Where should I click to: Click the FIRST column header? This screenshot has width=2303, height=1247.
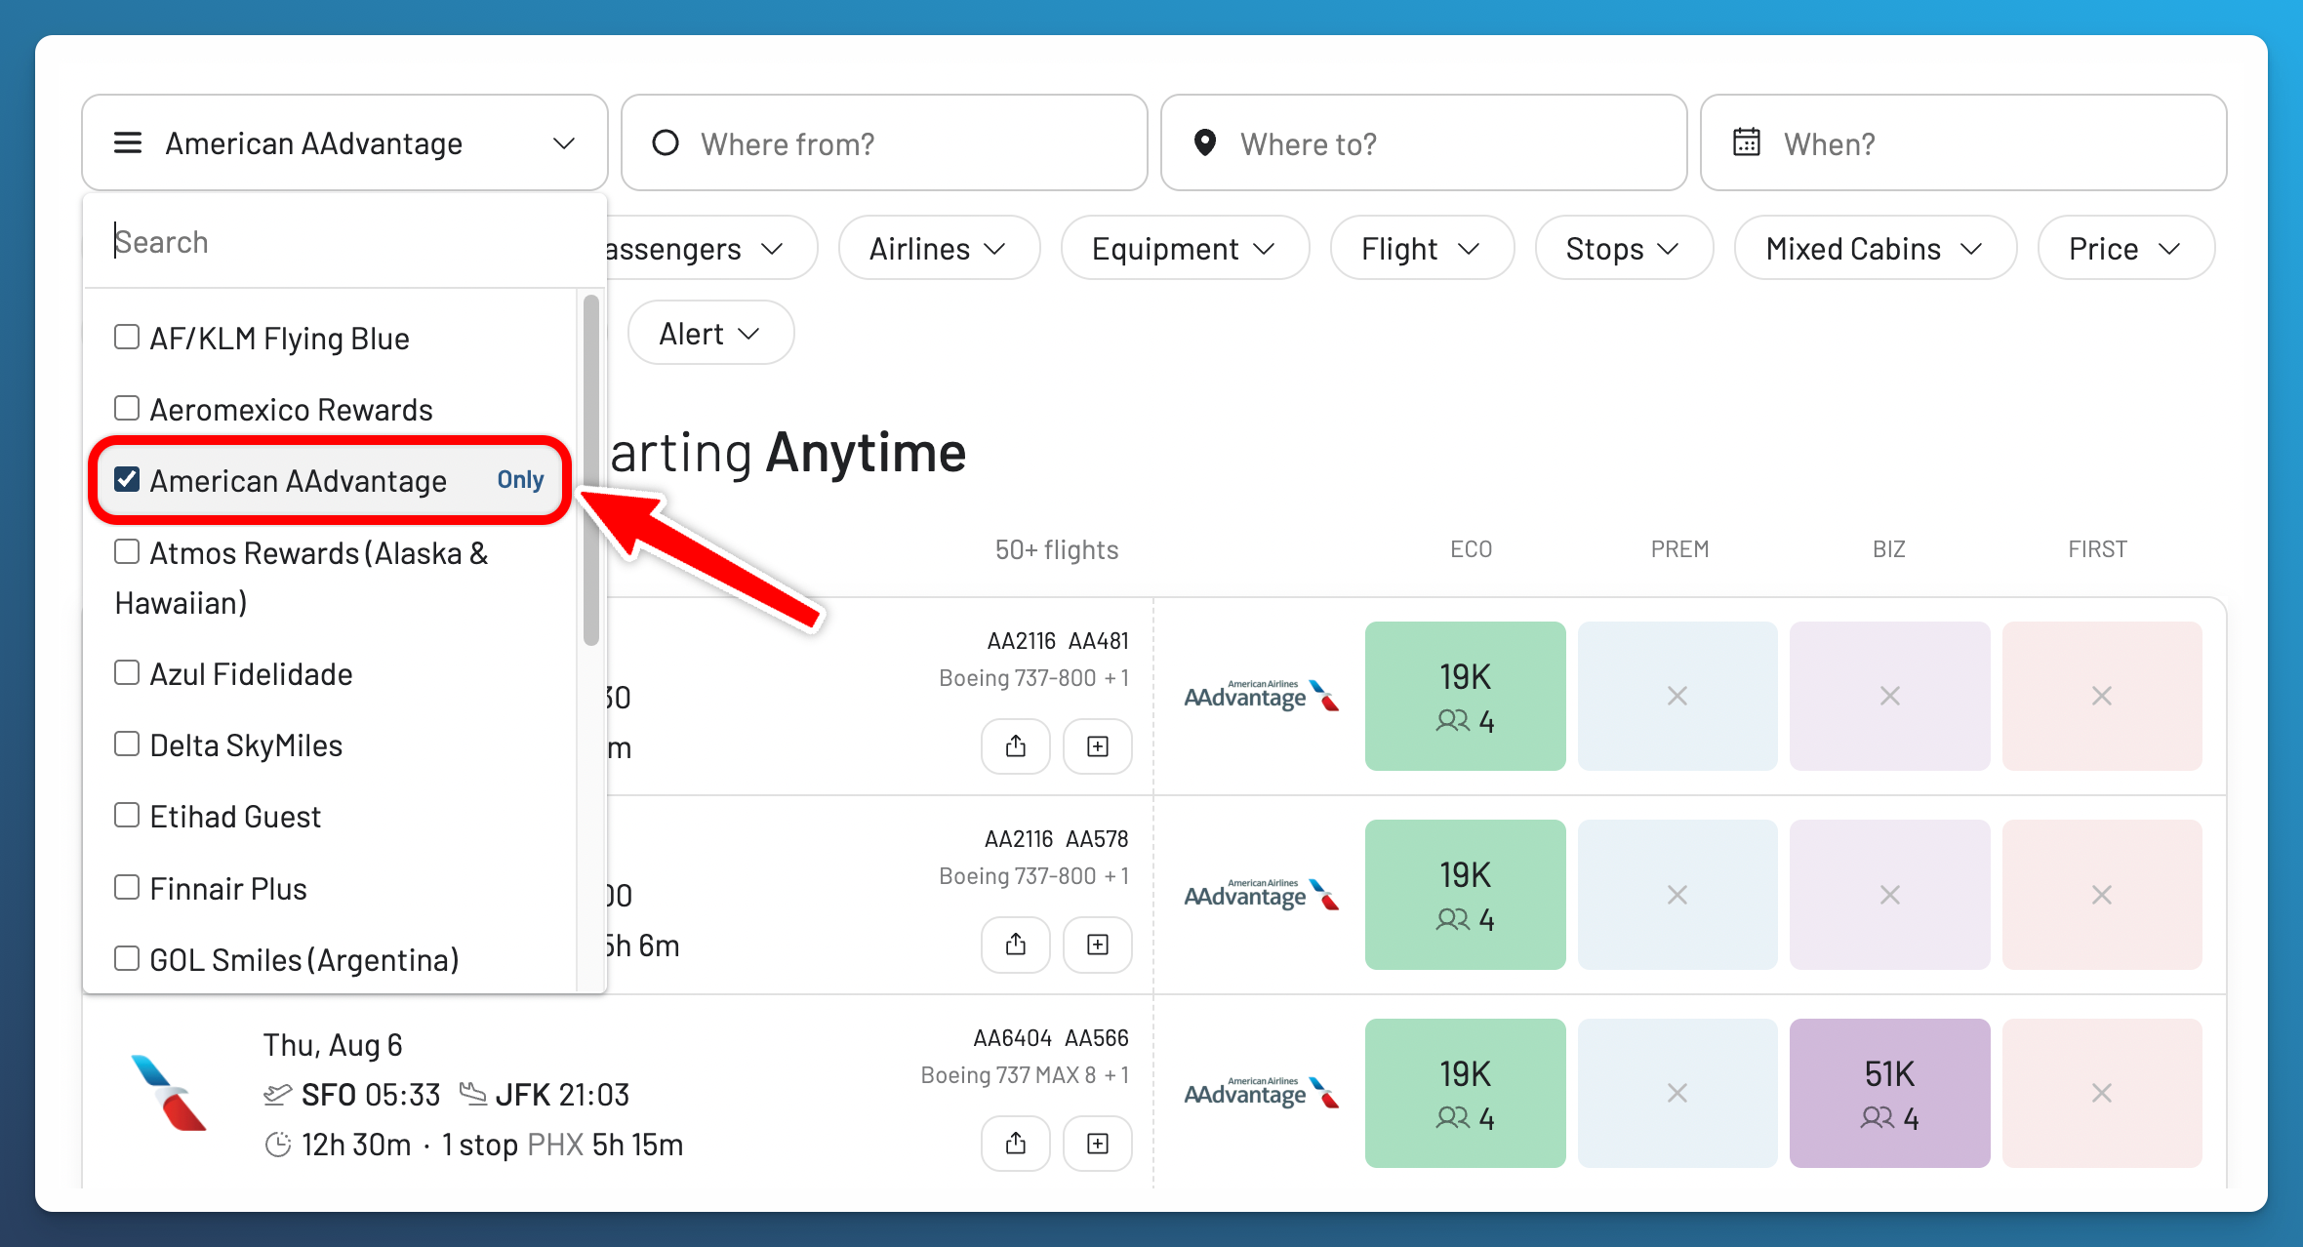[x=2097, y=549]
